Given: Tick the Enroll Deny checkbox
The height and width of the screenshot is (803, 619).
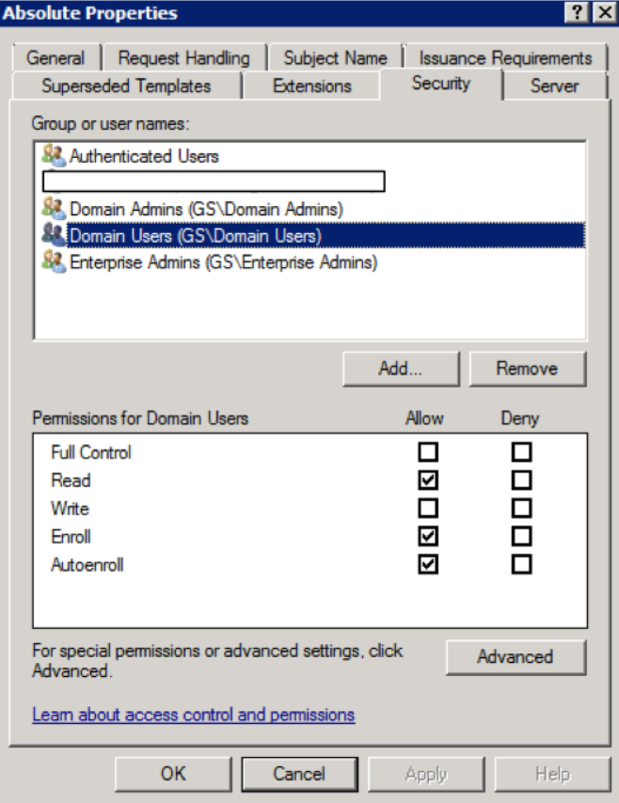Looking at the screenshot, I should click(522, 537).
